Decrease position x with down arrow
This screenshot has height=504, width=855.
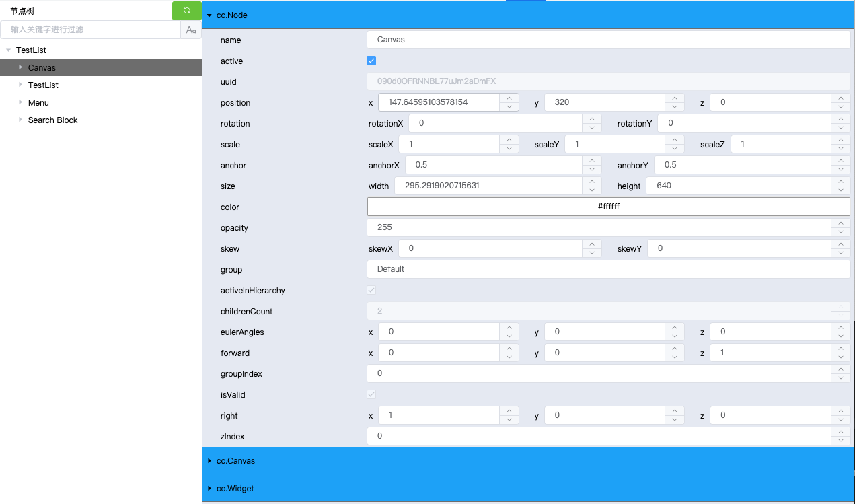pos(509,106)
